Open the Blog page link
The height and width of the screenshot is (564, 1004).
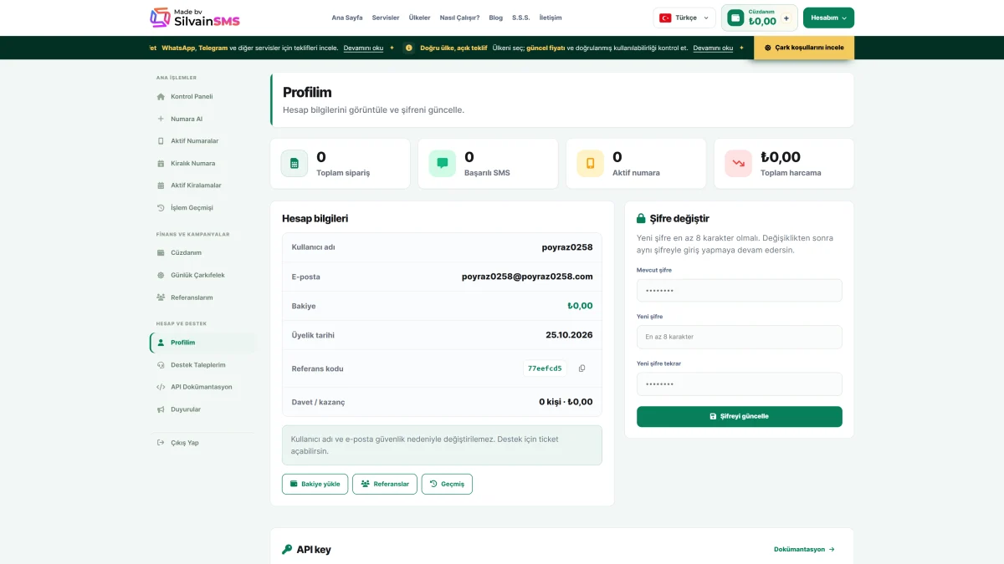[x=496, y=18]
